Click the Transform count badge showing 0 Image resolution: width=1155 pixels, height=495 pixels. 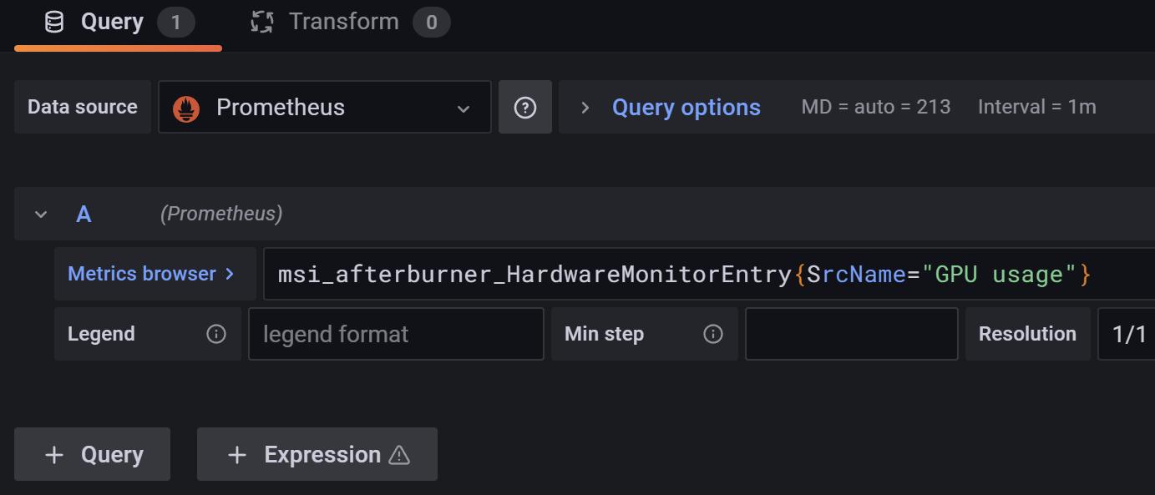click(431, 23)
